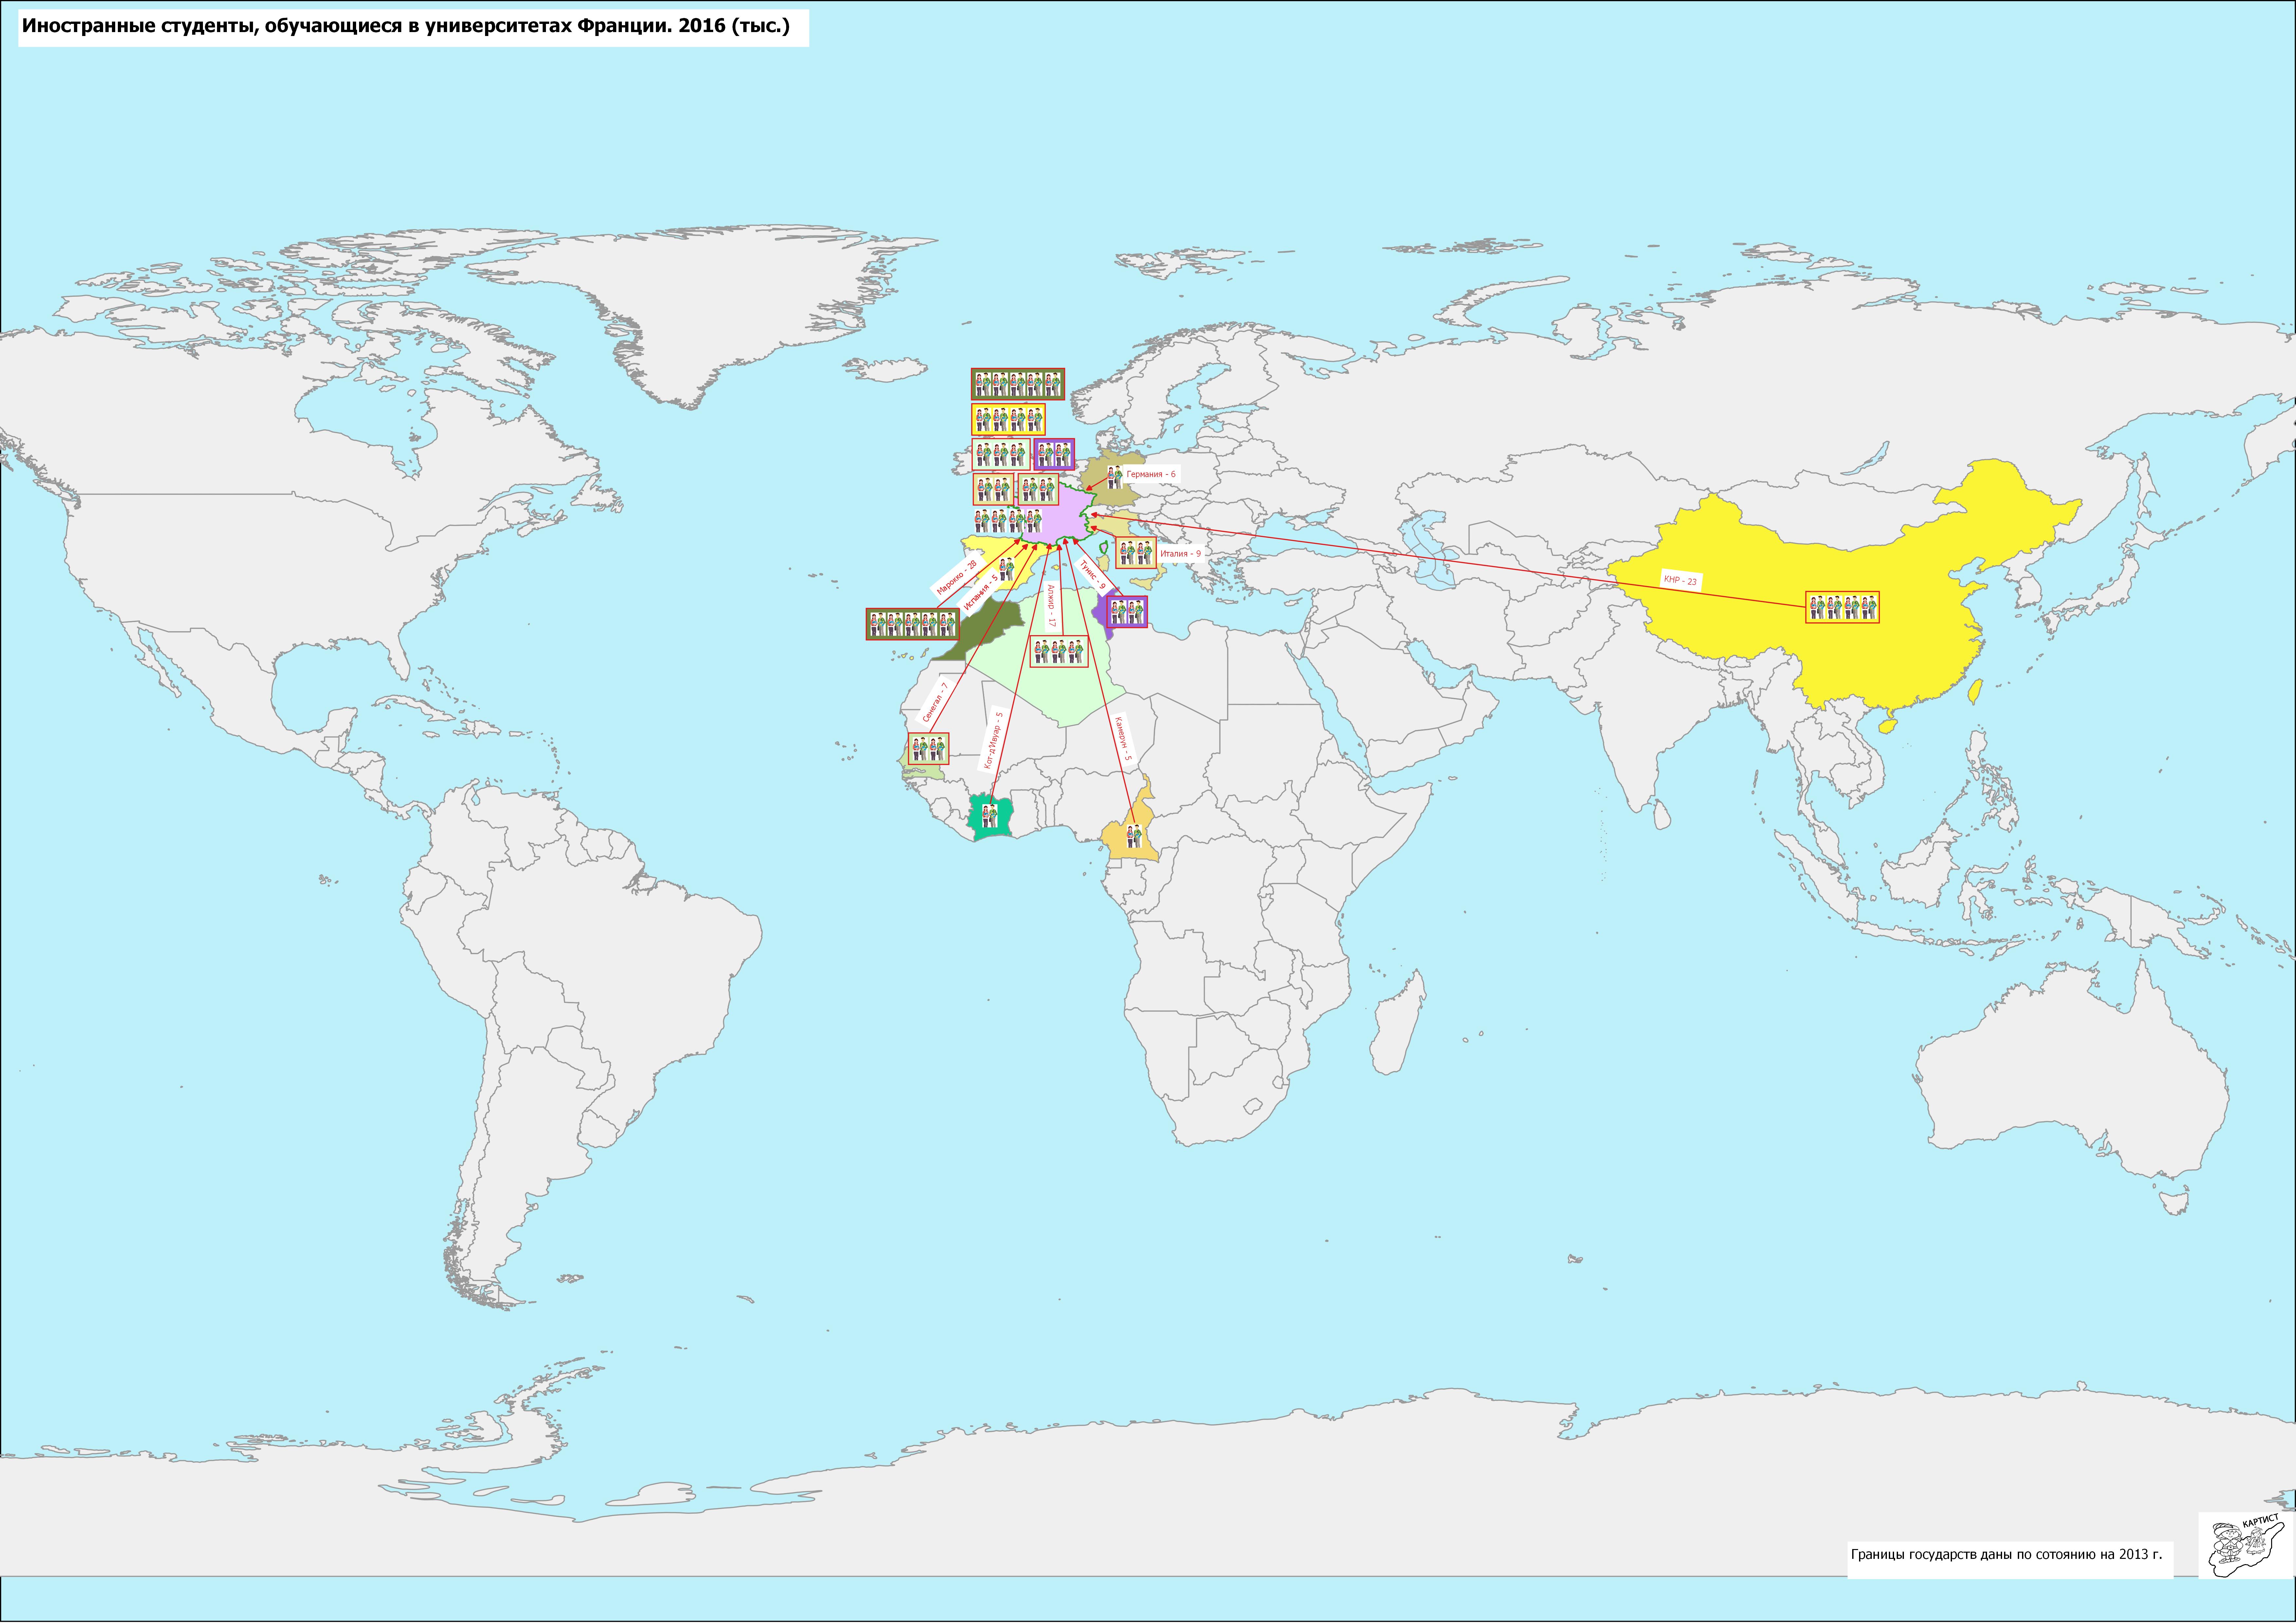Select the student icons box beside Morocco
2296x1623 pixels.
(913, 624)
